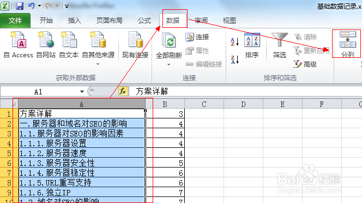Click cell B1 with value 3
This screenshot has width=362, height=203.
(x=165, y=114)
